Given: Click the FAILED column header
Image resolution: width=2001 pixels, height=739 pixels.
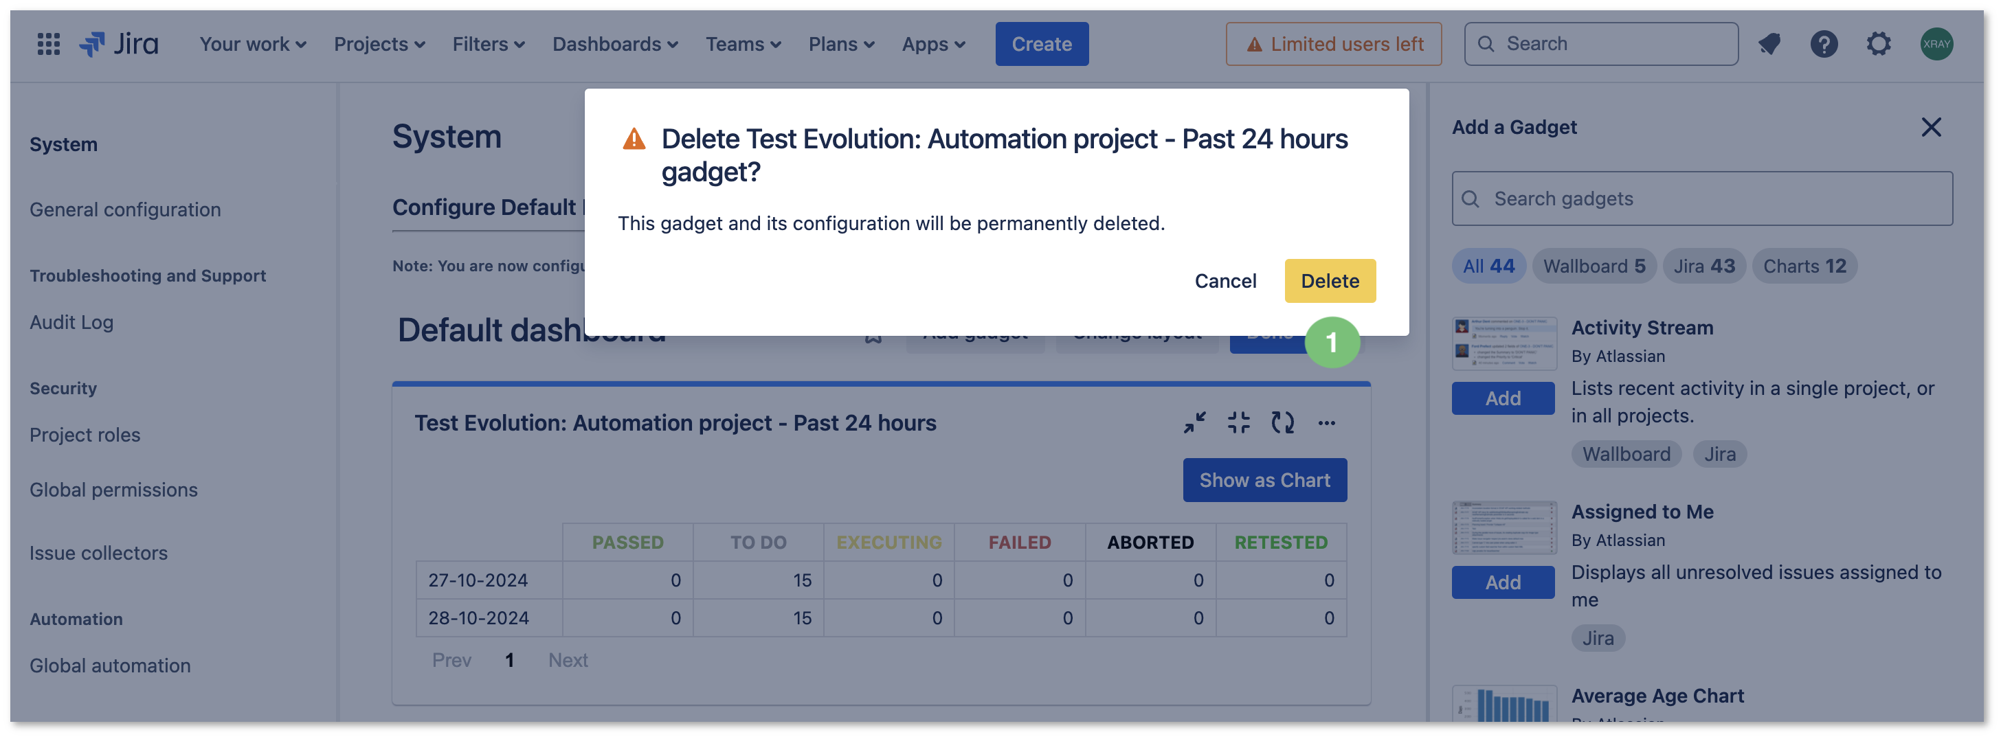Looking at the screenshot, I should [x=1019, y=543].
